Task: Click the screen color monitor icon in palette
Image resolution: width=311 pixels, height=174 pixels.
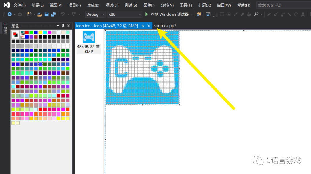Action: click(x=23, y=33)
